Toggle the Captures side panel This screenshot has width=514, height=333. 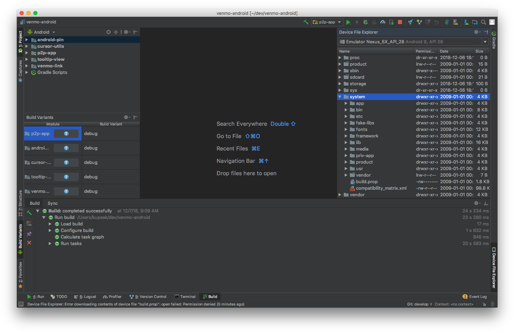pos(20,71)
